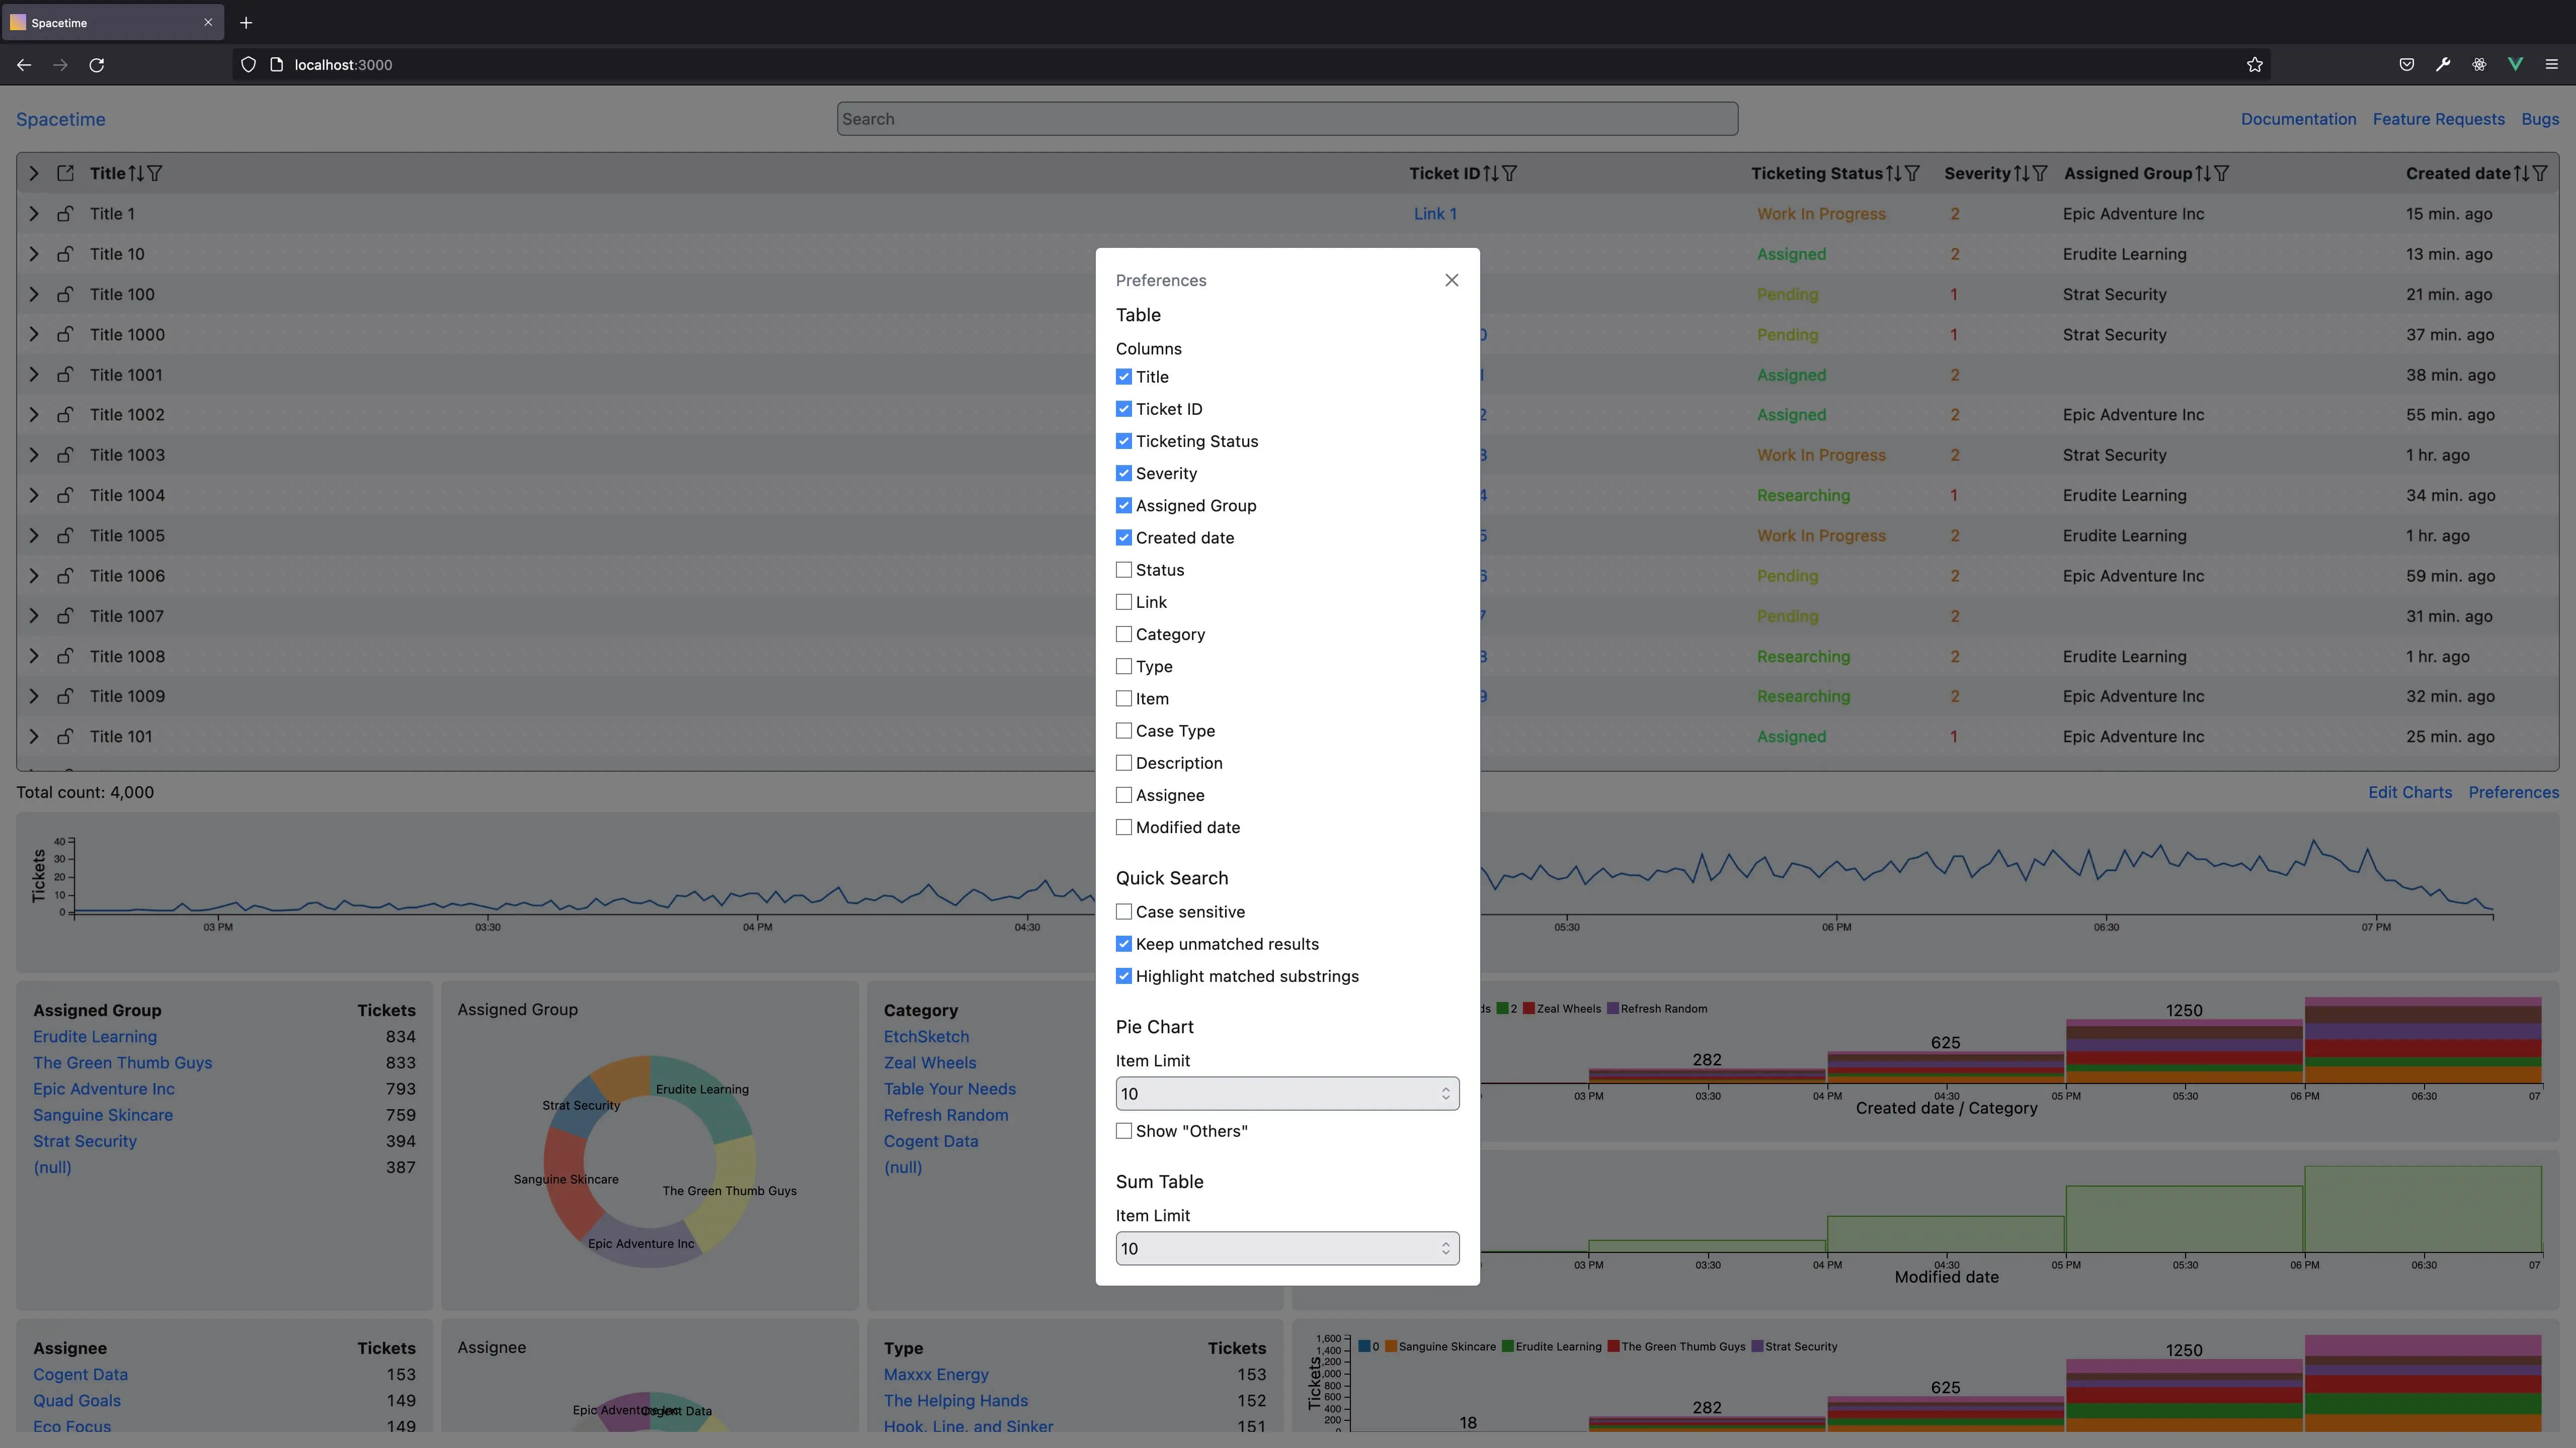Image resolution: width=2576 pixels, height=1448 pixels.
Task: Bookmark this page with the star icon
Action: pos(2254,65)
